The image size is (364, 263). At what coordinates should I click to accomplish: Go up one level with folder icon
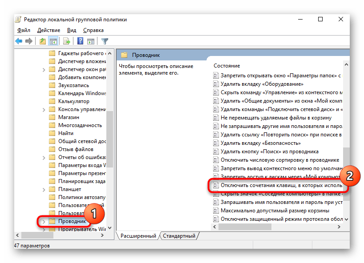coord(42,41)
